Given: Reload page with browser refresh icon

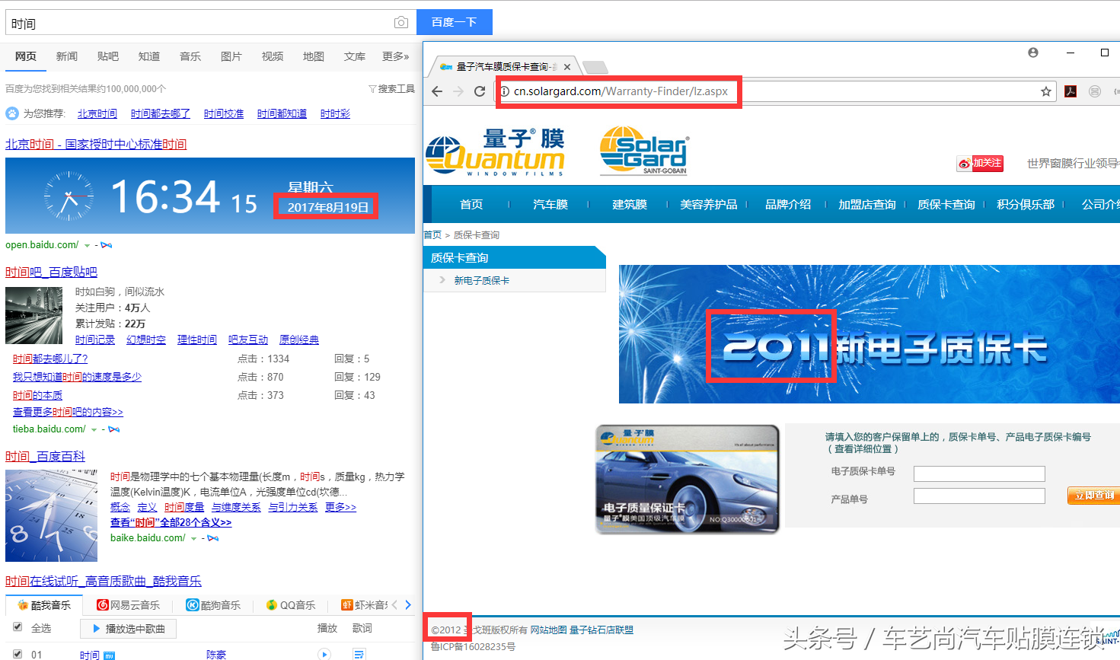Looking at the screenshot, I should point(480,91).
